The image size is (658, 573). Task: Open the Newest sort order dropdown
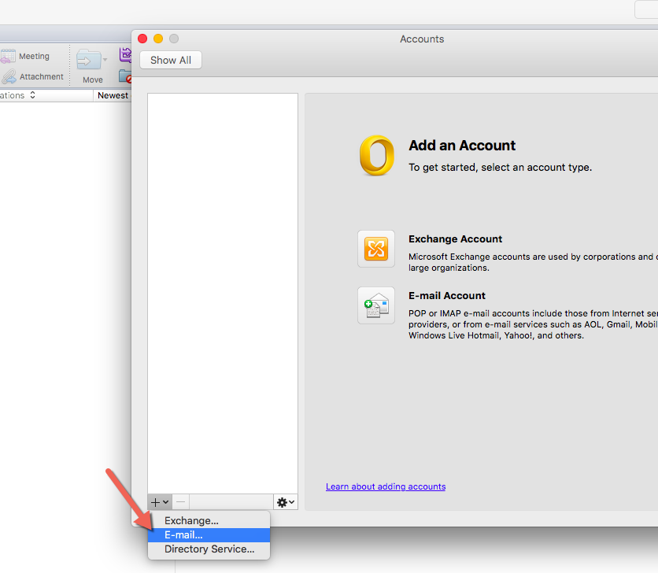(x=113, y=94)
